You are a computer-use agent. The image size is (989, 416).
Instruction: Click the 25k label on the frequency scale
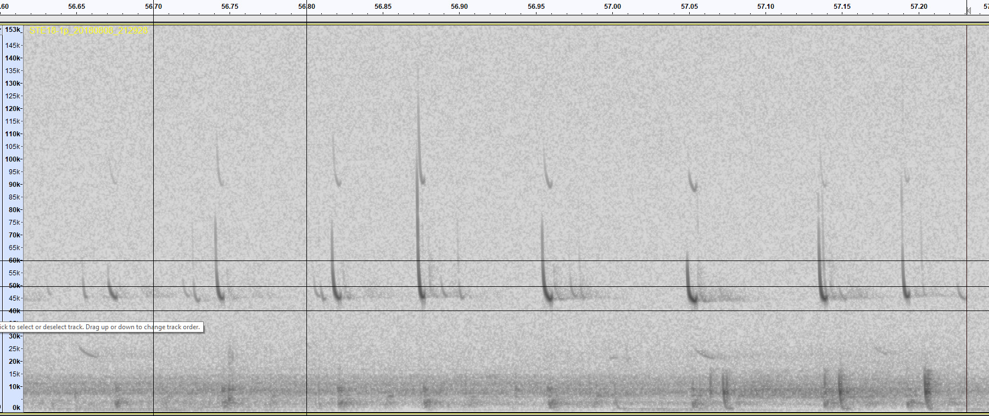click(x=14, y=349)
